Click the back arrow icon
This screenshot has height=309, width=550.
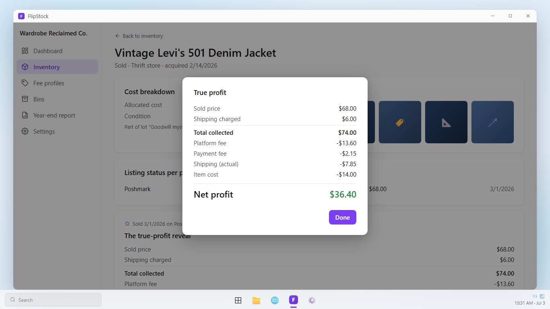tap(118, 36)
